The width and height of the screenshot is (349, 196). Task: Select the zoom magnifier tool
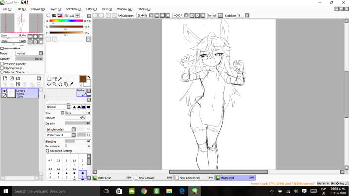(x=54, y=84)
